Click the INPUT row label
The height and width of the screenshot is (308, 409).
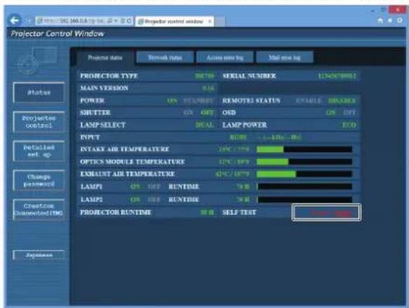pyautogui.click(x=90, y=137)
